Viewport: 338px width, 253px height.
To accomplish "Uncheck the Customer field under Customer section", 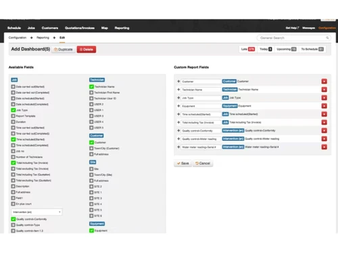I will coord(91,142).
